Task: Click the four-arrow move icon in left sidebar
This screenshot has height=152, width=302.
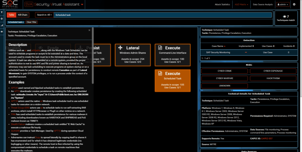Action: (2, 19)
